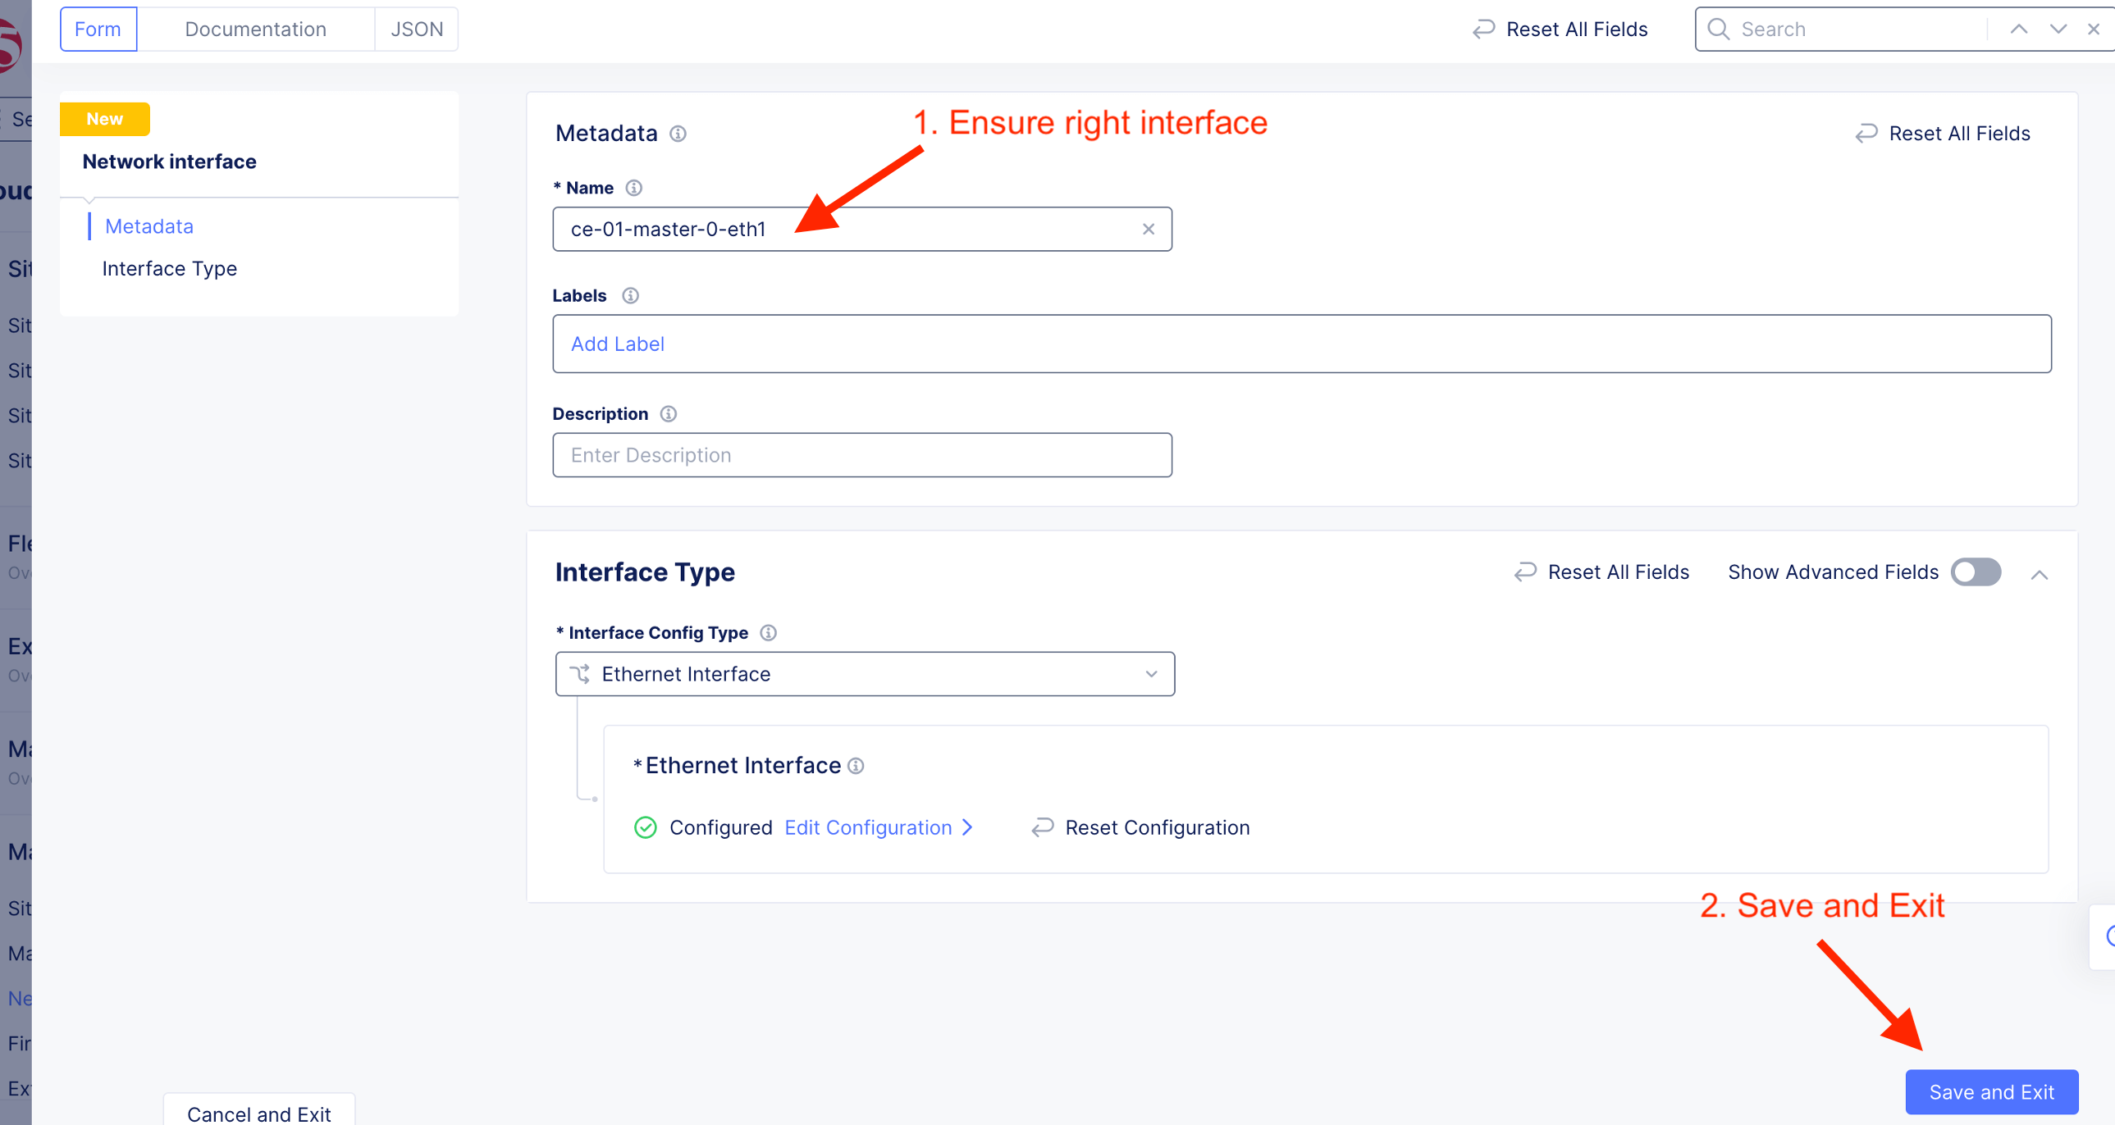This screenshot has height=1125, width=2115.
Task: Switch to the JSON tab
Action: [416, 30]
